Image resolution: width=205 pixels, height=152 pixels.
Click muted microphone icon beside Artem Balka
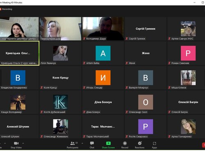[x=84, y=63]
